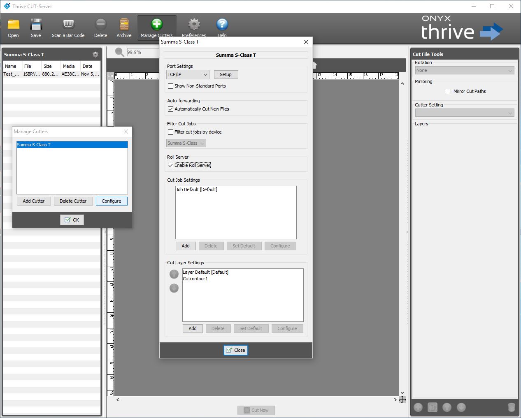Open the TCP/IP port dropdown
The width and height of the screenshot is (521, 418).
[188, 74]
